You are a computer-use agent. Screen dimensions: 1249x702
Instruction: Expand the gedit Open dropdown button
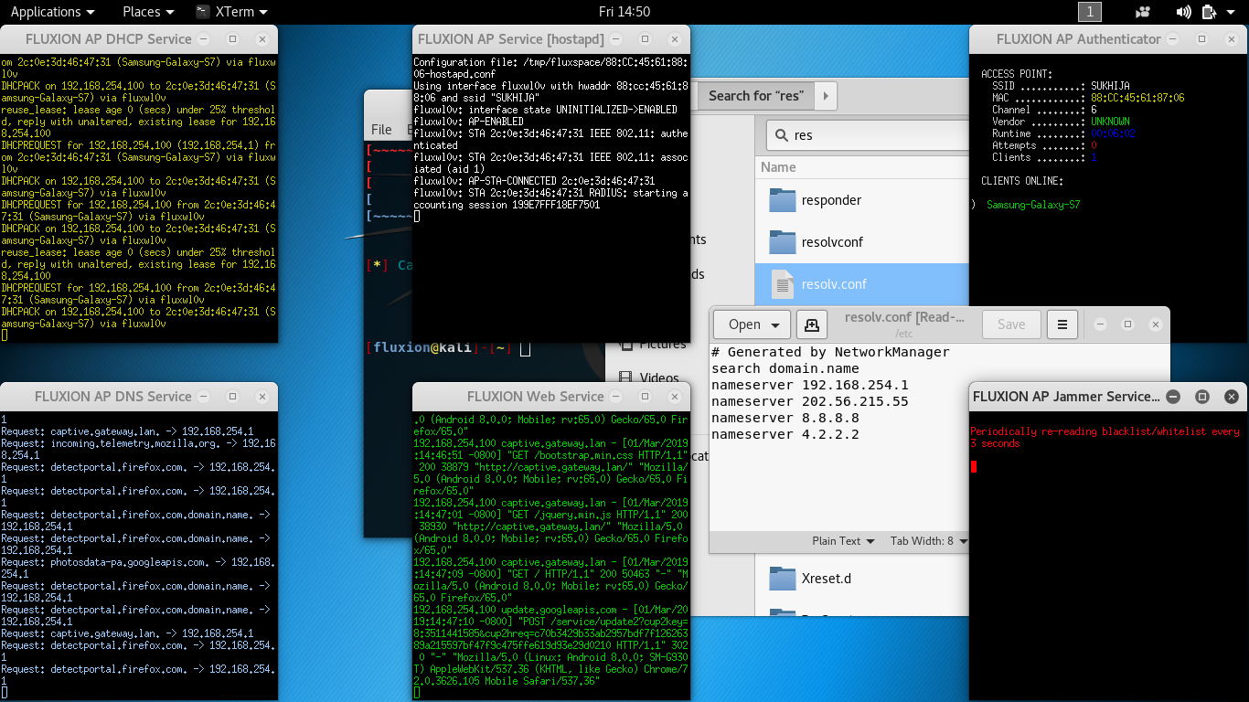(x=753, y=324)
